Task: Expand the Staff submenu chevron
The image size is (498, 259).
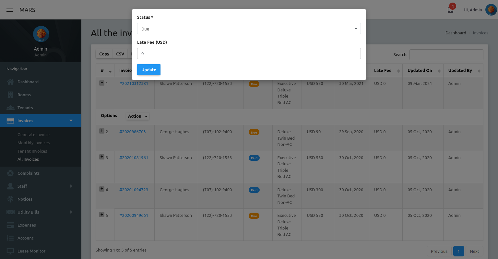Action: pyautogui.click(x=71, y=186)
